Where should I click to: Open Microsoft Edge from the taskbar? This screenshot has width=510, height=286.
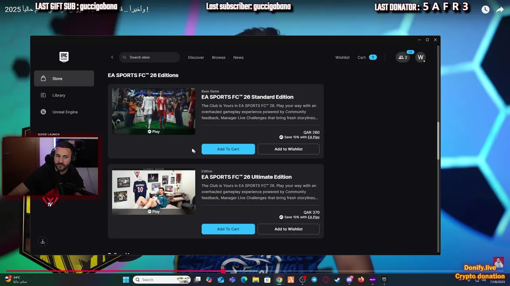244,280
